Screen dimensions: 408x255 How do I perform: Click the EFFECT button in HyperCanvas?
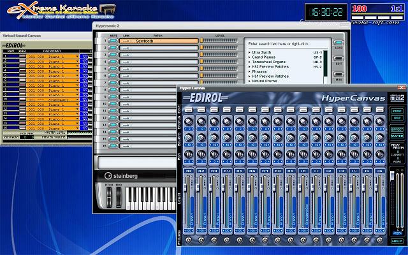click(397, 129)
